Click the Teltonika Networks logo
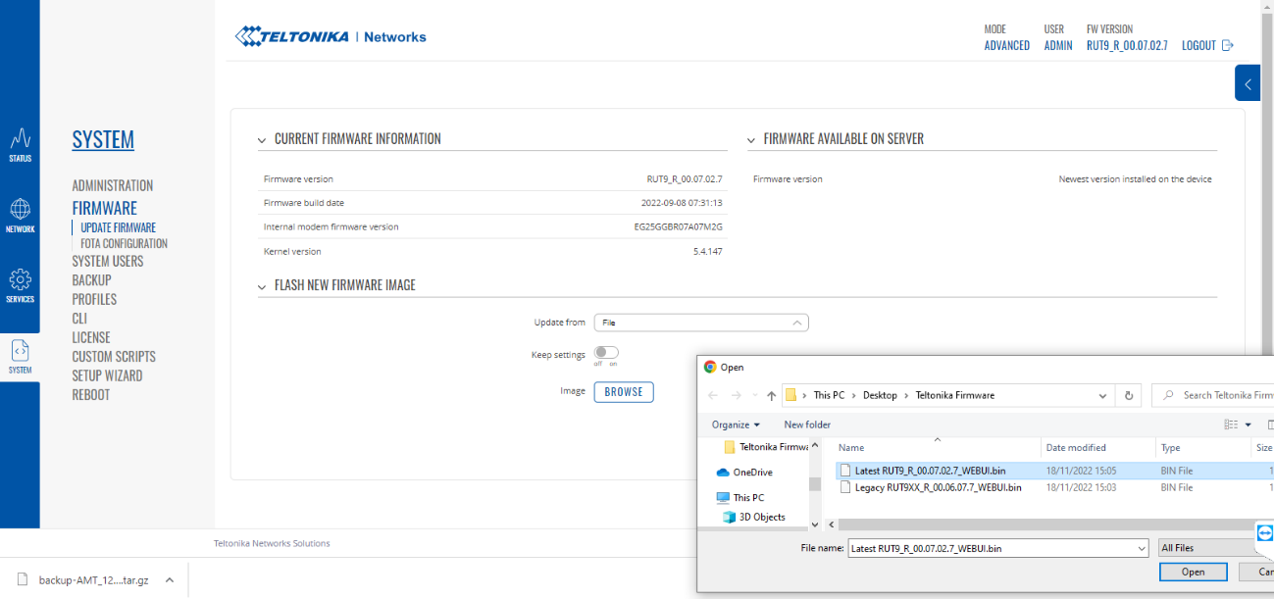 click(x=330, y=35)
